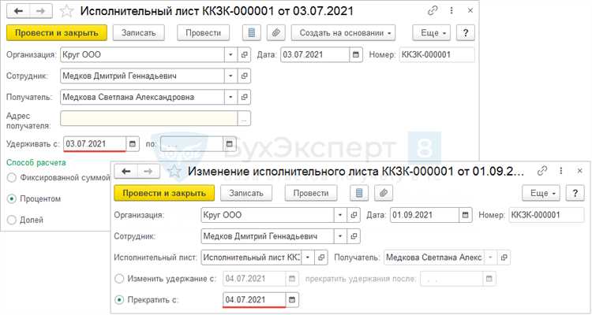
Task: Expand Исполнительный лист selection dropdown
Action: 308,258
